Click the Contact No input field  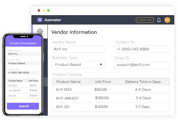142,49
